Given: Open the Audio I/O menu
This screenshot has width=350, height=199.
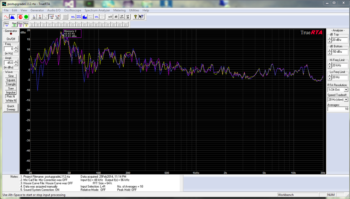Looking at the screenshot, I should click(x=54, y=10).
